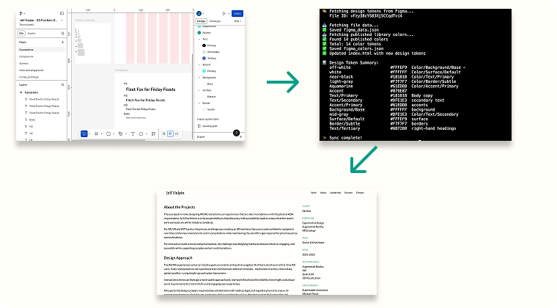The height and width of the screenshot is (308, 557).
Task: Switch to the Prototype tab
Action: pos(215,21)
